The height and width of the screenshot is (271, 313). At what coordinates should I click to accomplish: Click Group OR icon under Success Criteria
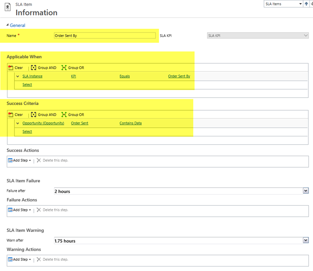[64, 115]
